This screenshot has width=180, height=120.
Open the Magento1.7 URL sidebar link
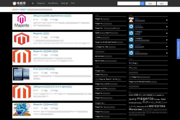(107, 28)
